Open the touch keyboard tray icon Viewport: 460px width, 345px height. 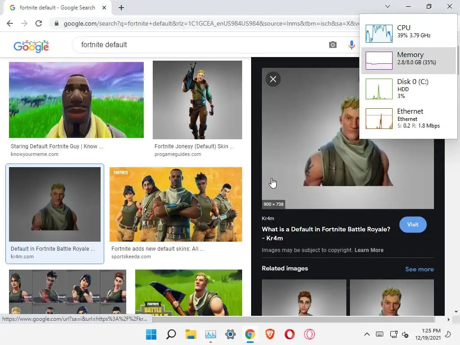point(379,334)
